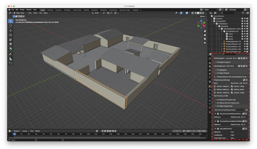The width and height of the screenshot is (257, 149).
Task: Open the Object Mode dropdown
Action: (x=20, y=13)
